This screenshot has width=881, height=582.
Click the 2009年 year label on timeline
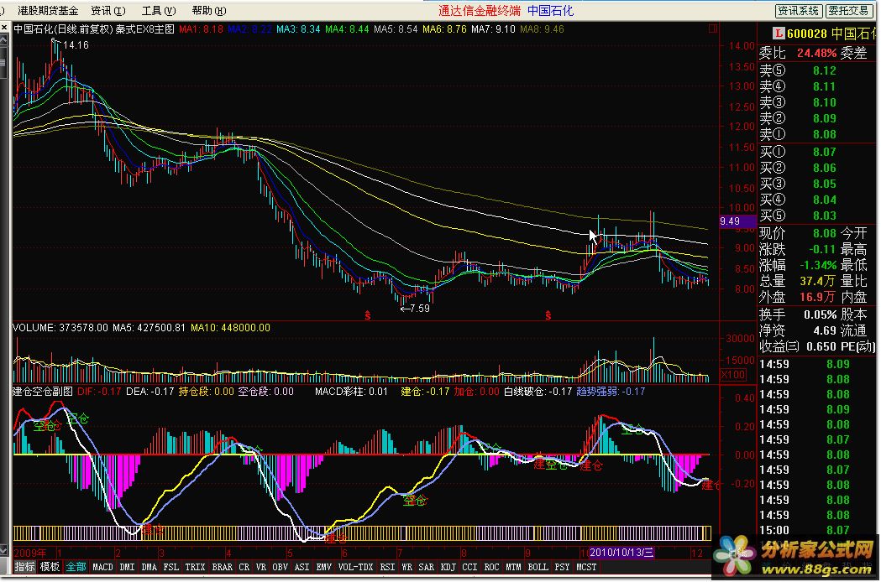[29, 553]
